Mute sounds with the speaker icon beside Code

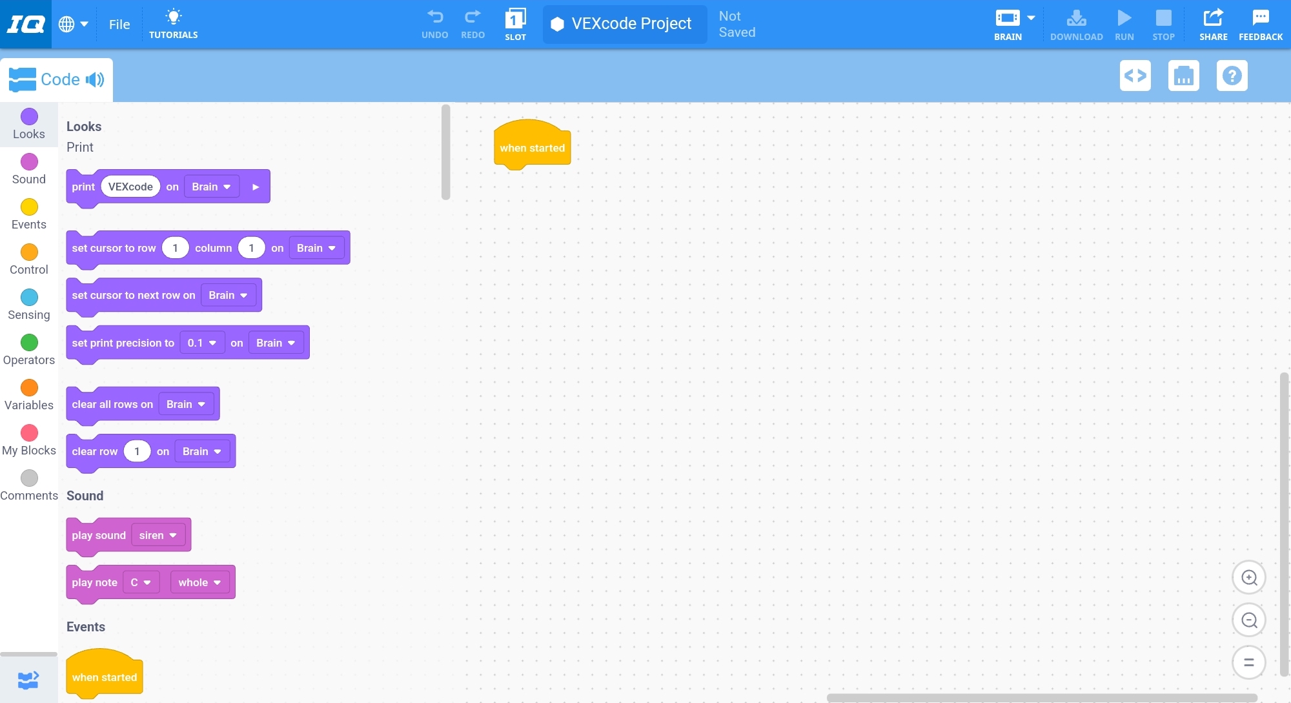95,79
